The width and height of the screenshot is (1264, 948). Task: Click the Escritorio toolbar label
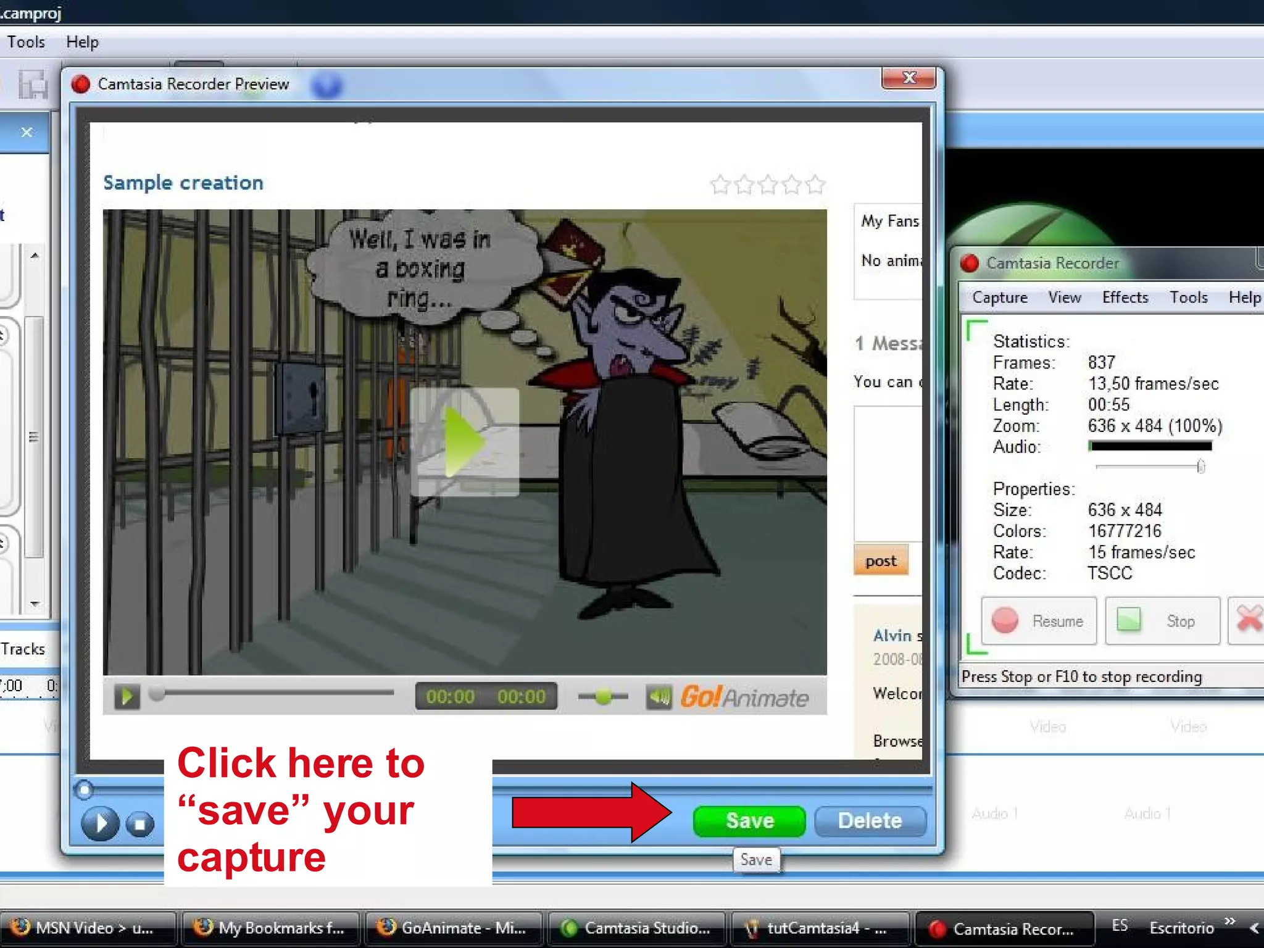(x=1181, y=928)
